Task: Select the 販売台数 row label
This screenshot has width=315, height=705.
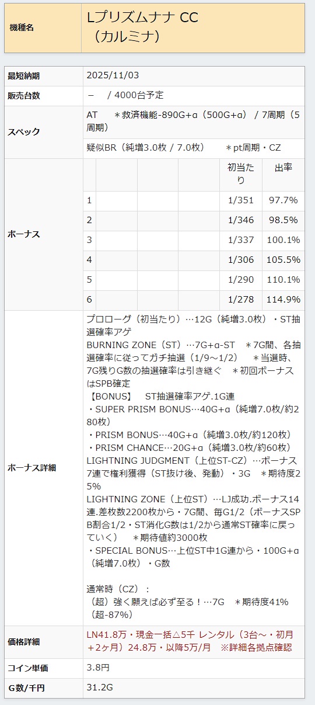Action: (23, 96)
